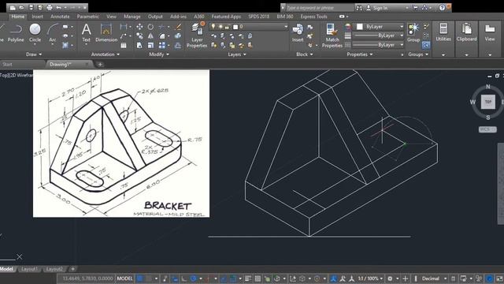
Task: Open the Parametric ribbon tab
Action: point(87,17)
